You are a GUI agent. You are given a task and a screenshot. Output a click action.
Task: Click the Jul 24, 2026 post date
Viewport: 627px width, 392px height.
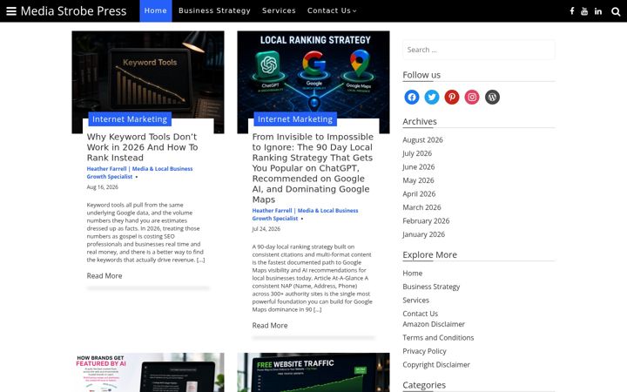tap(266, 229)
